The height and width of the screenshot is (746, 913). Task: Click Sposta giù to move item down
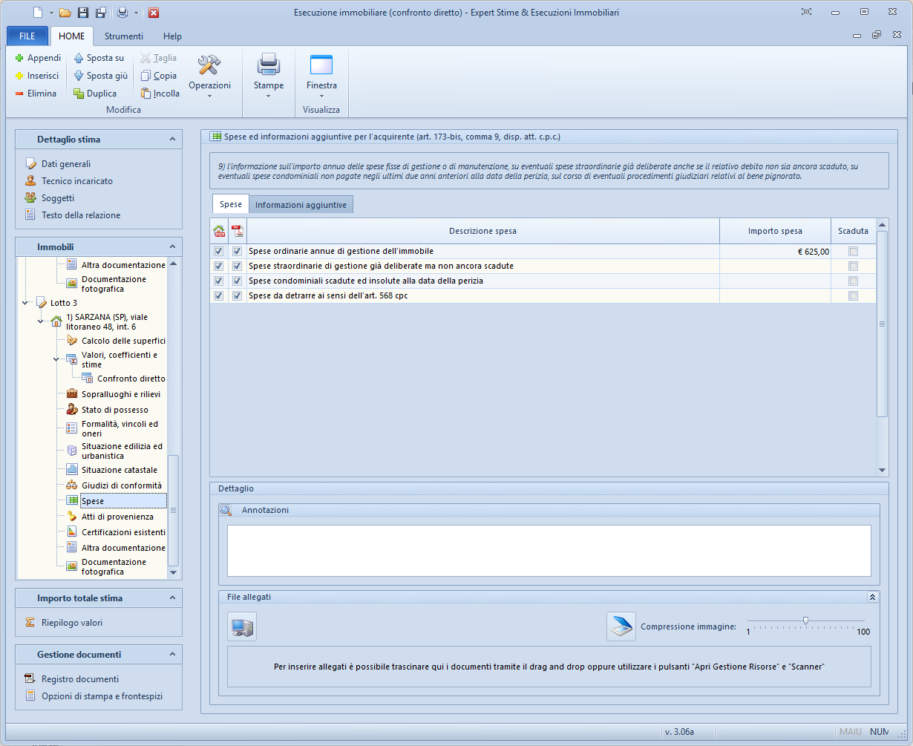tap(100, 76)
